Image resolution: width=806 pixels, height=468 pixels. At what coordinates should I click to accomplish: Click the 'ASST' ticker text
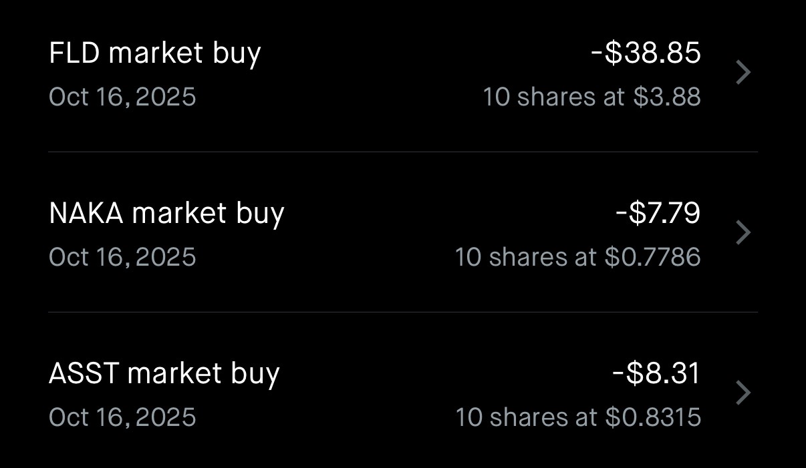pyautogui.click(x=84, y=374)
